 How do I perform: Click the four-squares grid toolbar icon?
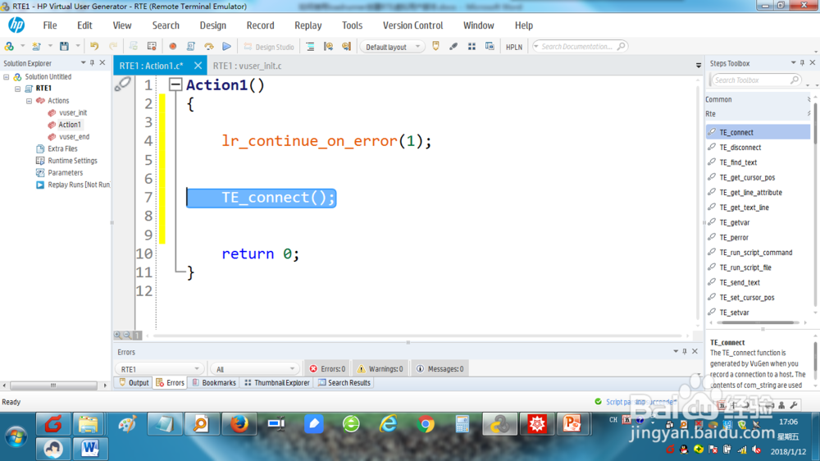pyautogui.click(x=471, y=47)
